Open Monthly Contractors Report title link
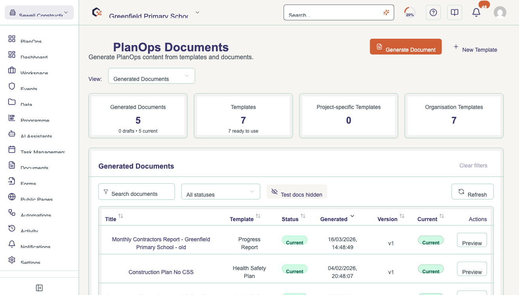Image resolution: width=519 pixels, height=295 pixels. coord(161,243)
